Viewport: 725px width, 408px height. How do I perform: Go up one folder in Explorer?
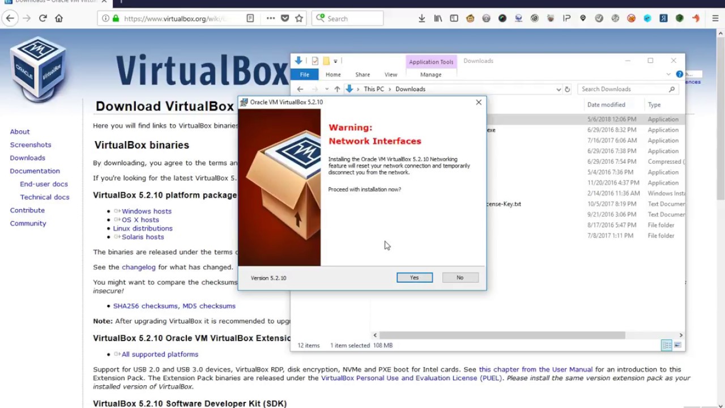click(337, 89)
